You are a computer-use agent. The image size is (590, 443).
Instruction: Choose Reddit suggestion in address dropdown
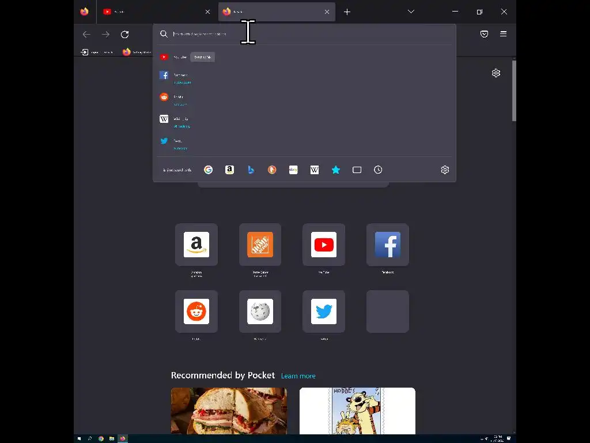pos(304,100)
